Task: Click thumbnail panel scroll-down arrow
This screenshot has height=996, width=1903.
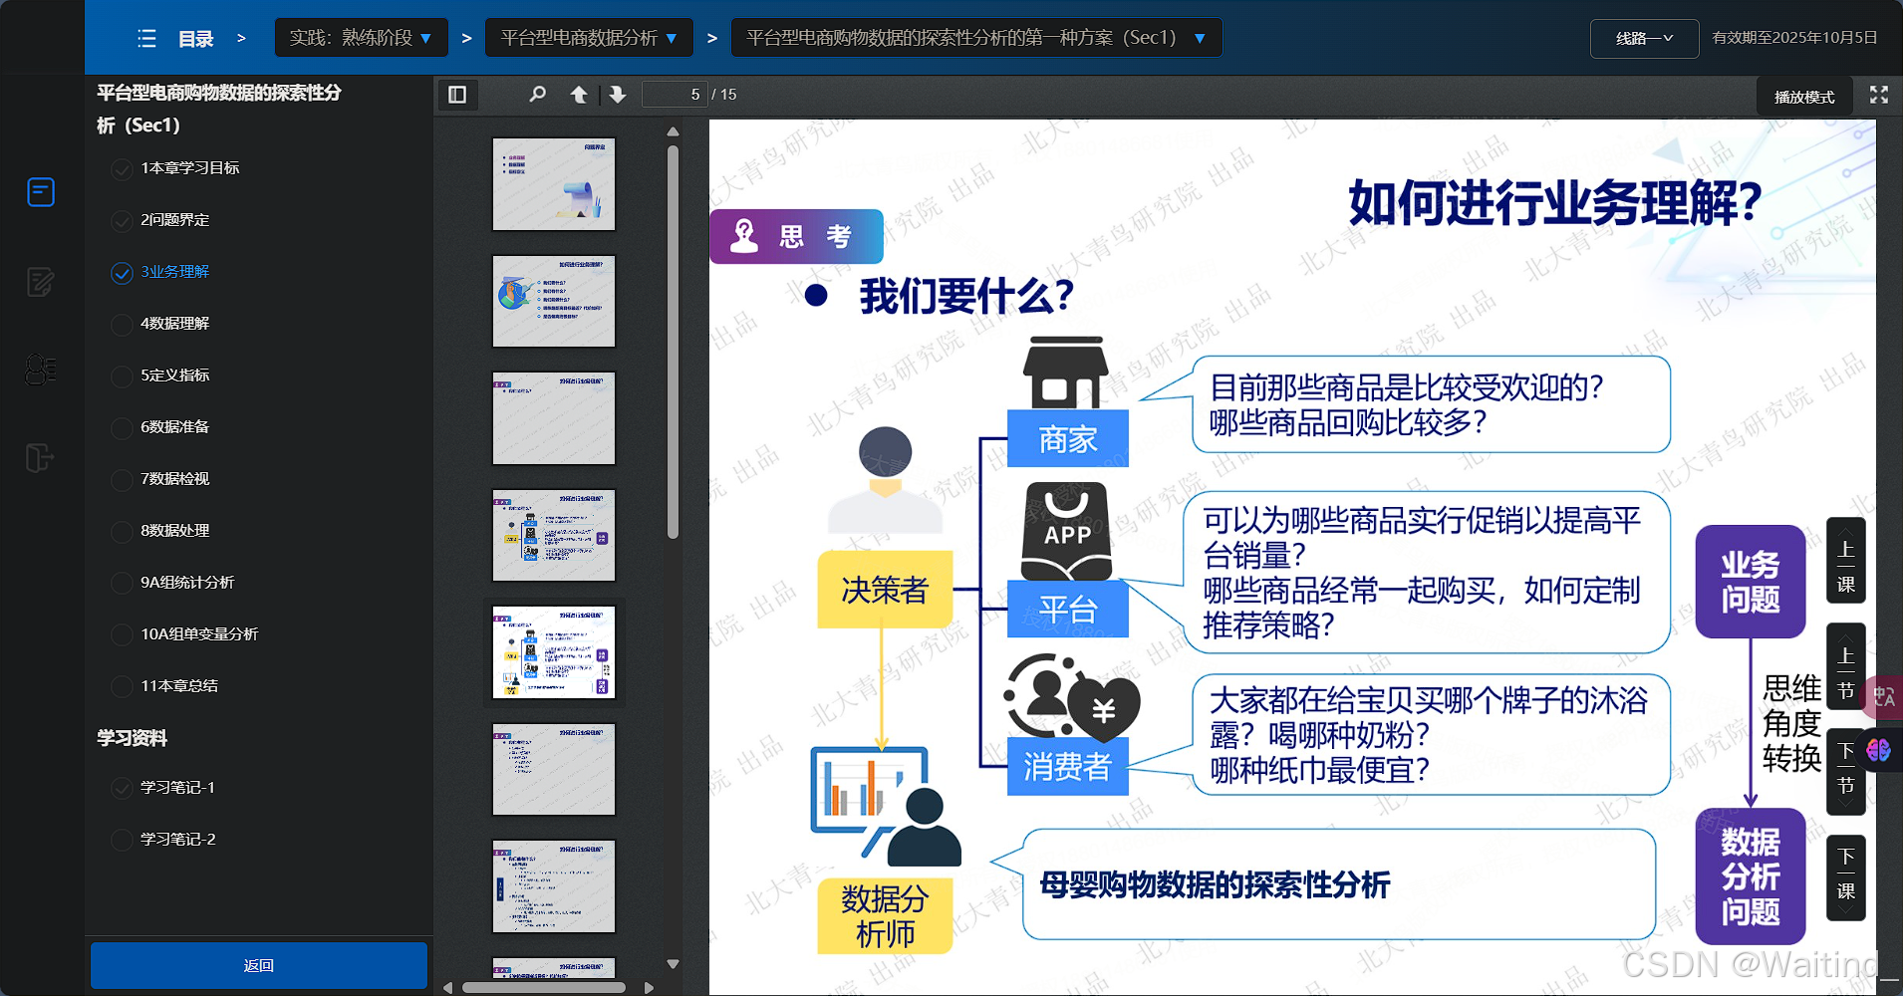Action: click(x=673, y=964)
